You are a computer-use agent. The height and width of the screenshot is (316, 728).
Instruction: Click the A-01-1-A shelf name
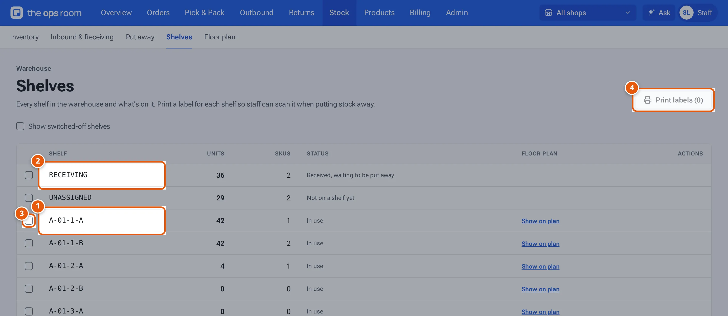(66, 220)
